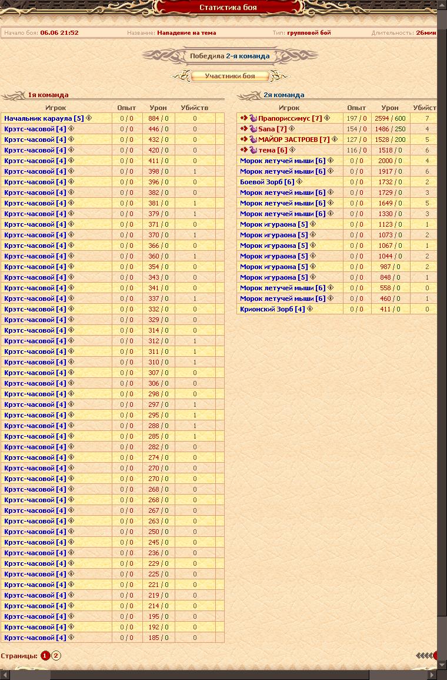Image resolution: width=447 pixels, height=680 pixels.
Task: Click damage value 1486 / 250
Action: coord(391,130)
